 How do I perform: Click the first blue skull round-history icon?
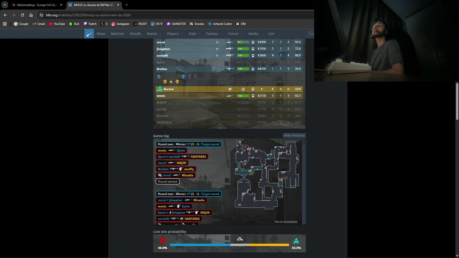tap(159, 77)
